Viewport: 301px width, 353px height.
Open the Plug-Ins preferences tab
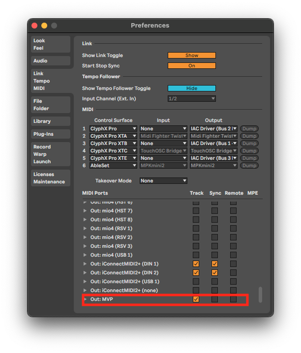50,134
